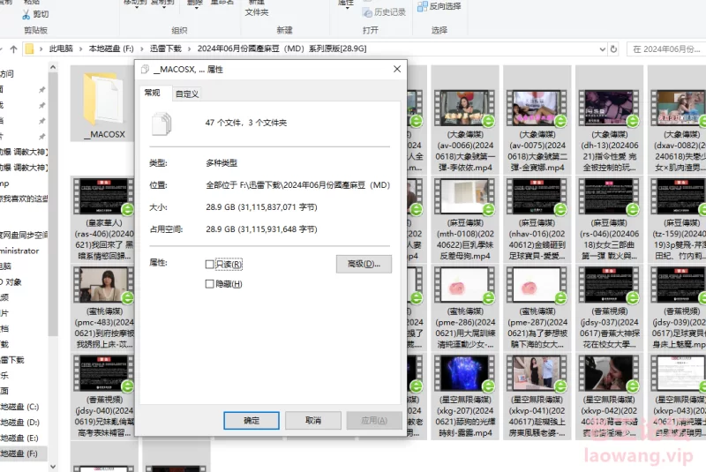Click the pin icon on the third quick-access row
Viewport: 706px width, 472px height.
click(x=41, y=121)
